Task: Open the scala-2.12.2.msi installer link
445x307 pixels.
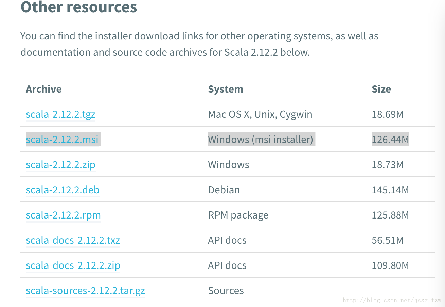Action: [x=62, y=140]
